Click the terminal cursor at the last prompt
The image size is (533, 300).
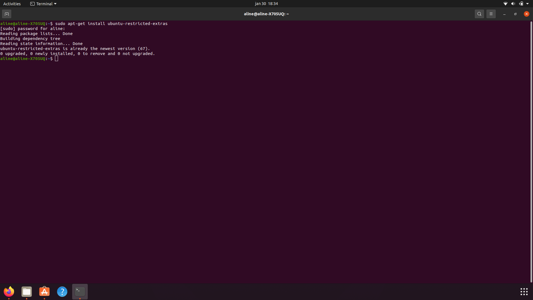[57, 59]
